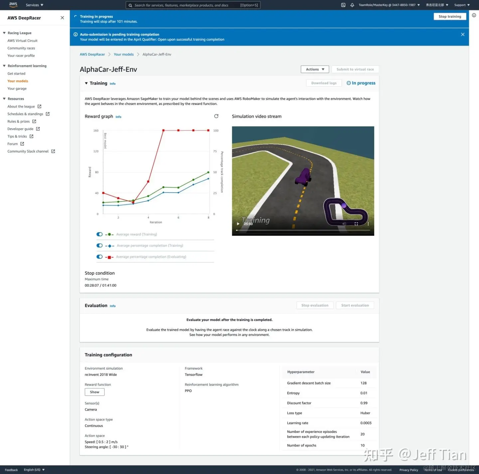Image resolution: width=479 pixels, height=474 pixels.
Task: Click the info icon in the auto-submission banner
Action: (x=76, y=35)
